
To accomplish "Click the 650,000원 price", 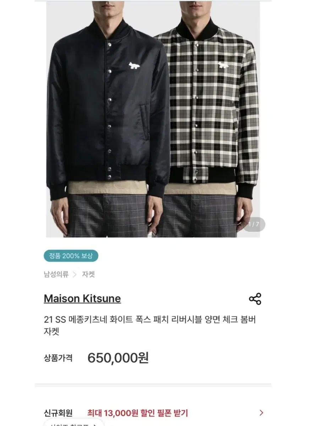I will coord(118,358).
